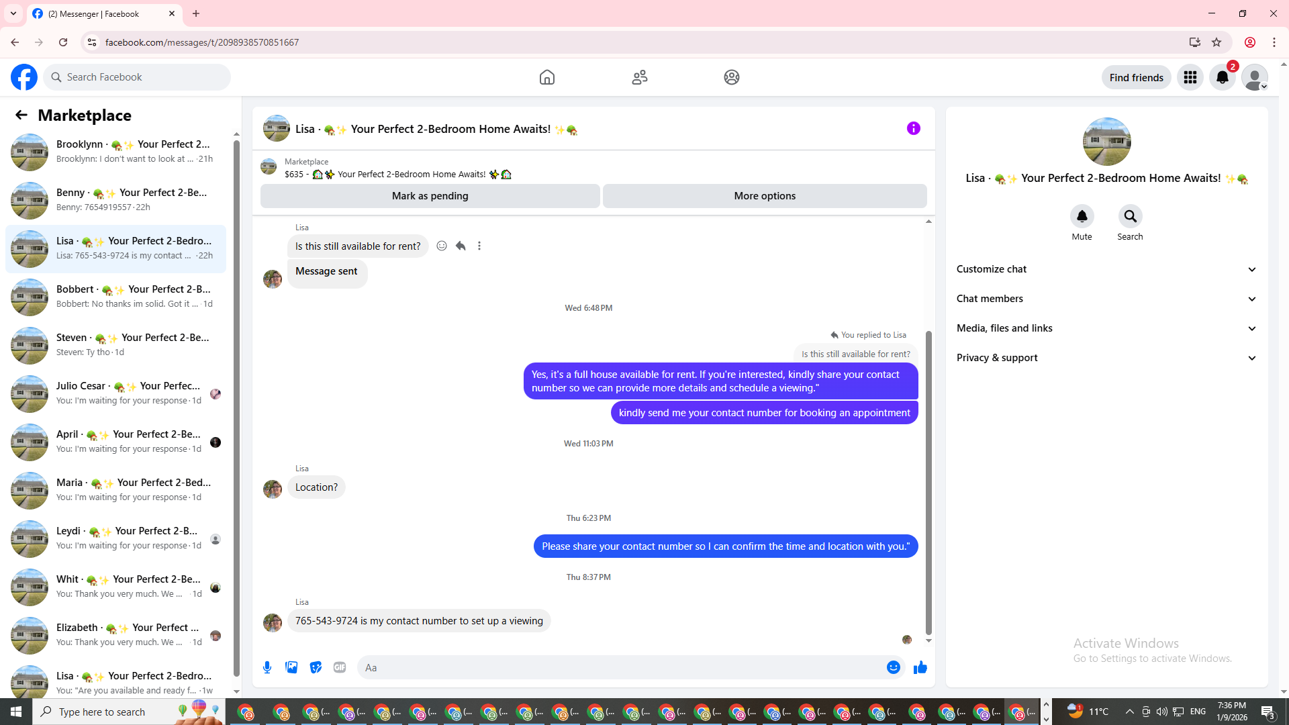The image size is (1289, 725).
Task: Expand Customize chat section
Action: click(x=1106, y=269)
